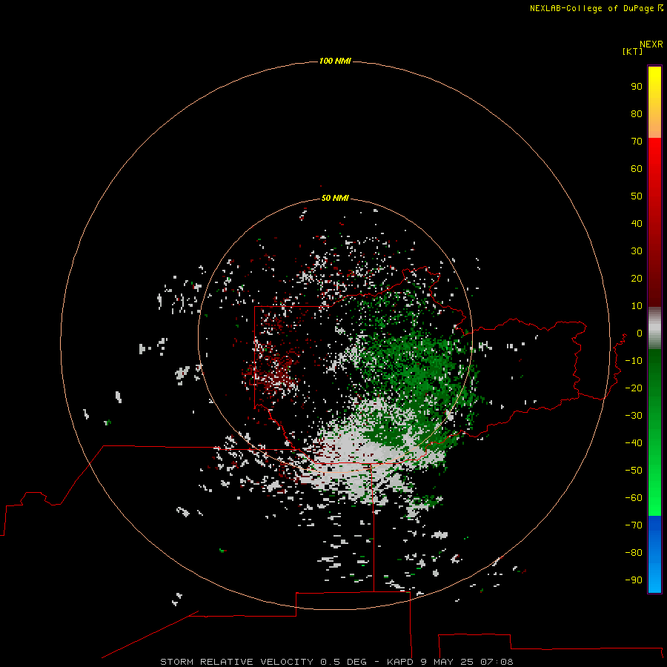This screenshot has width=667, height=667.
Task: Click the NEXR label above the color scale
Action: (x=651, y=44)
